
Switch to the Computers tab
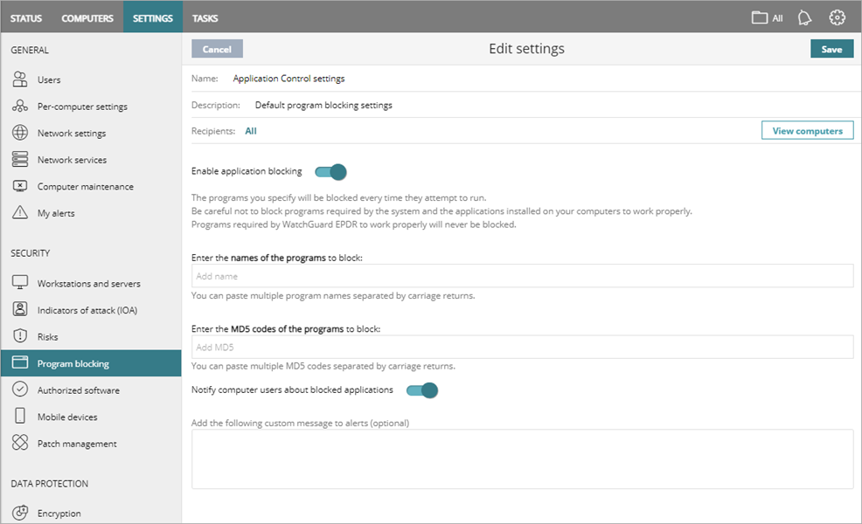tap(87, 17)
